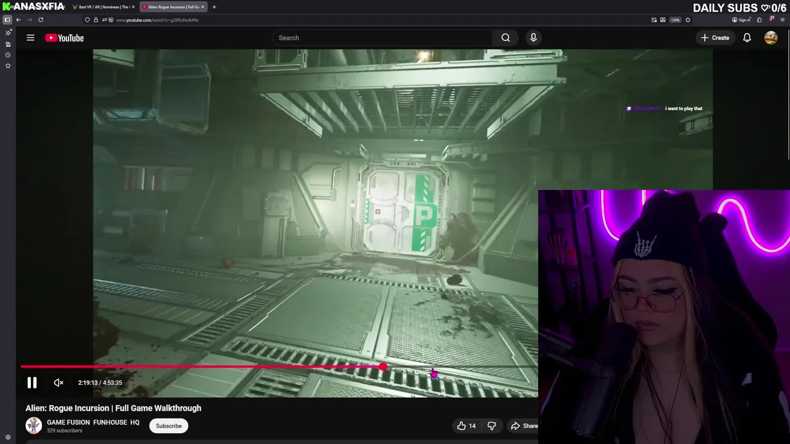
Task: Grab the red video progress scrubber handle
Action: (383, 367)
